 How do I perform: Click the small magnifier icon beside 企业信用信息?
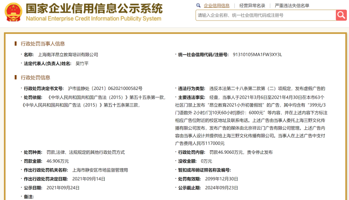click(x=198, y=6)
